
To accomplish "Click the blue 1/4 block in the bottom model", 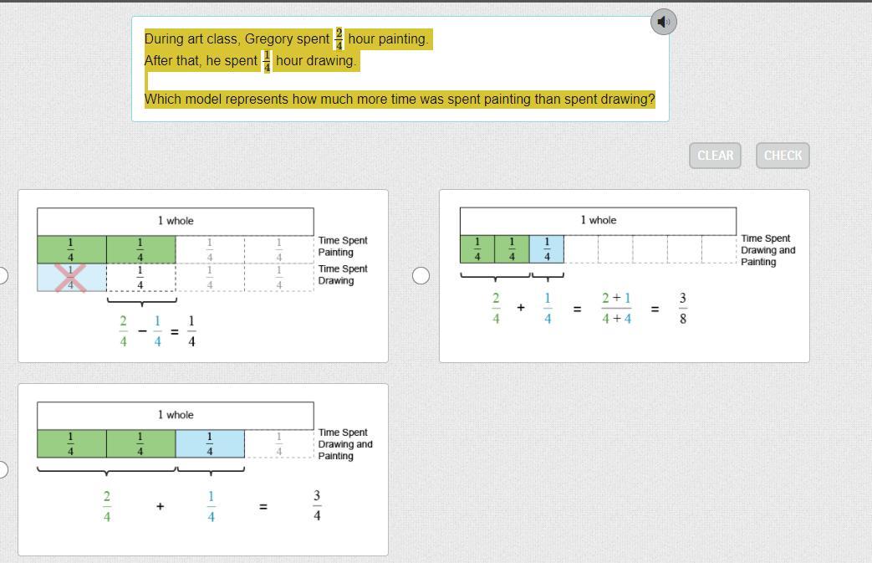I will (210, 443).
